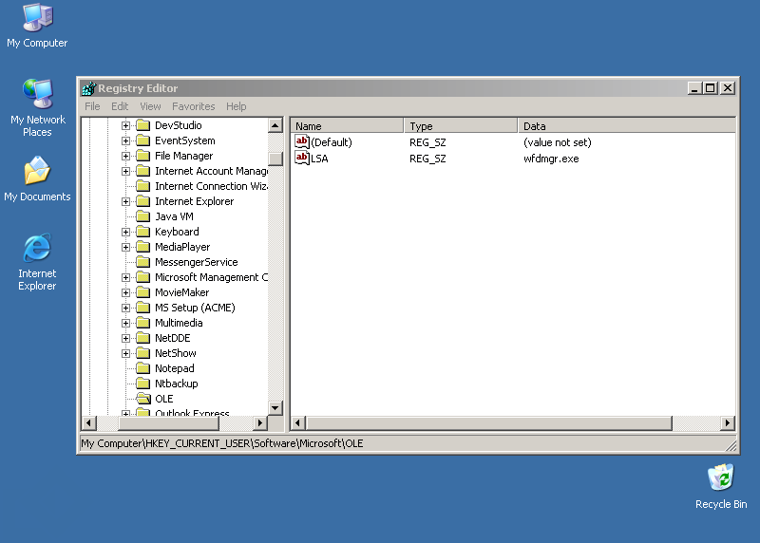
Task: Sort values by the Data column header
Action: pyautogui.click(x=626, y=126)
